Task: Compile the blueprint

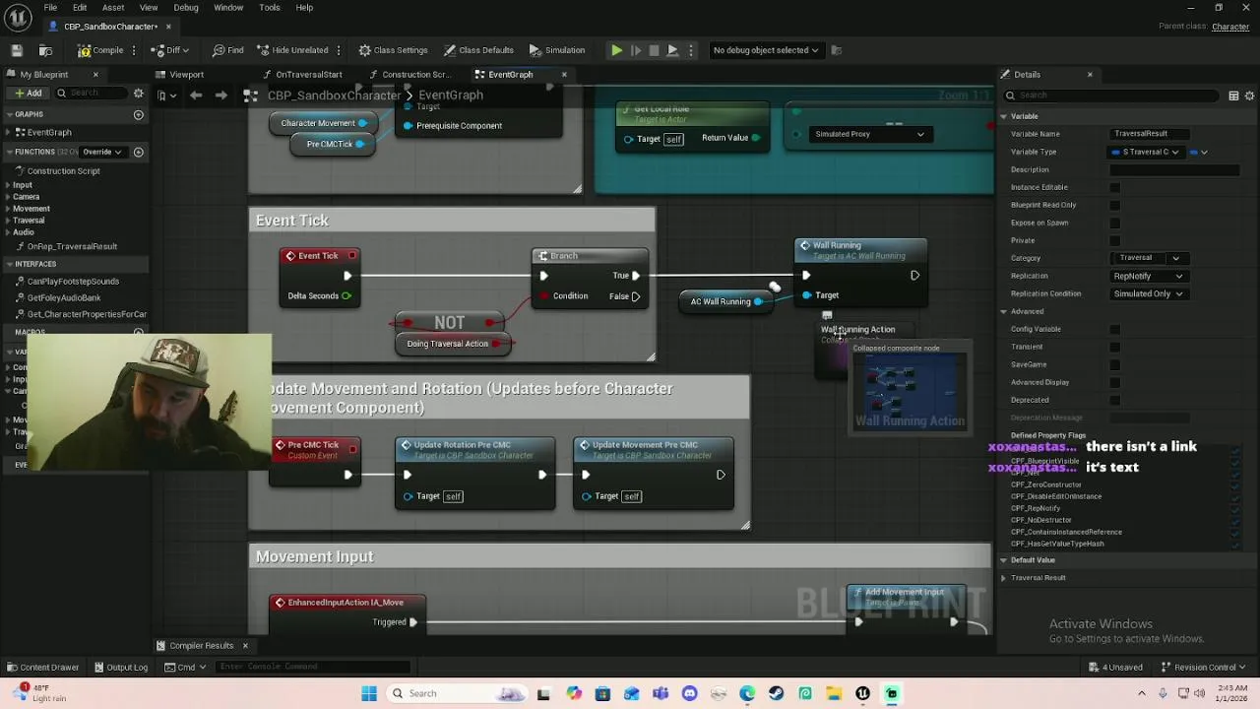Action: 101,50
